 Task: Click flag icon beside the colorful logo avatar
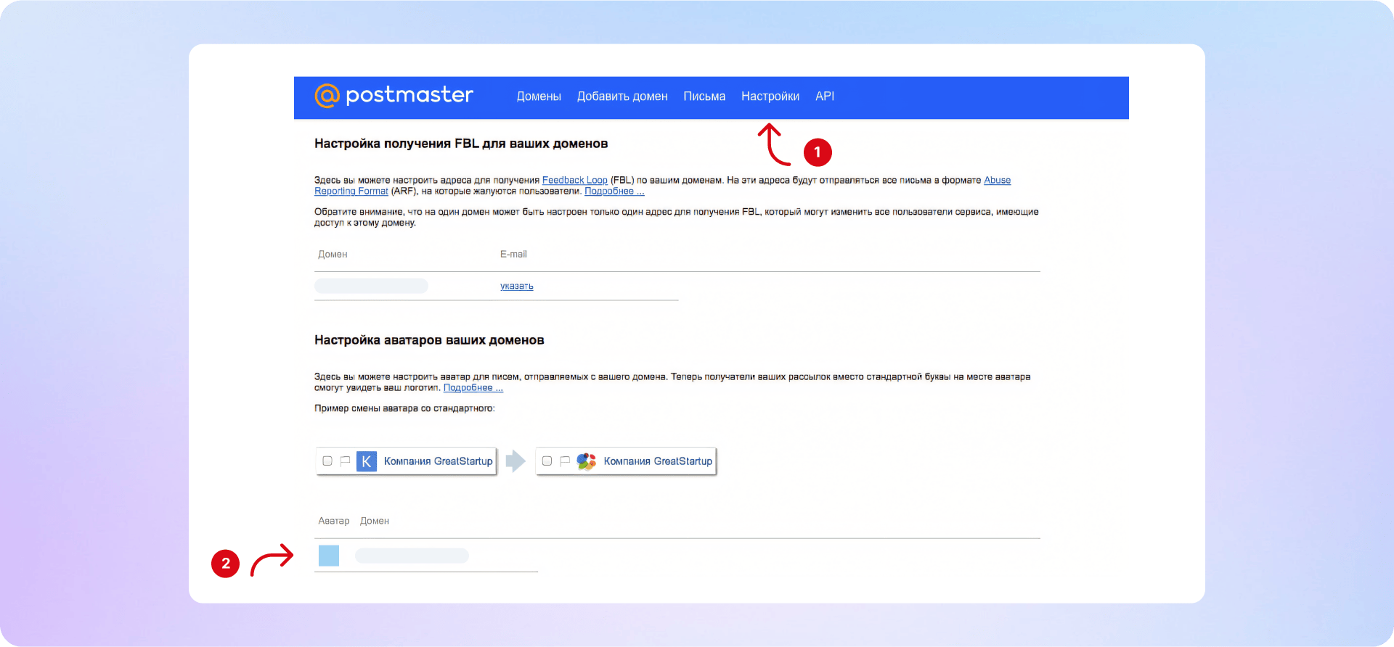[565, 461]
